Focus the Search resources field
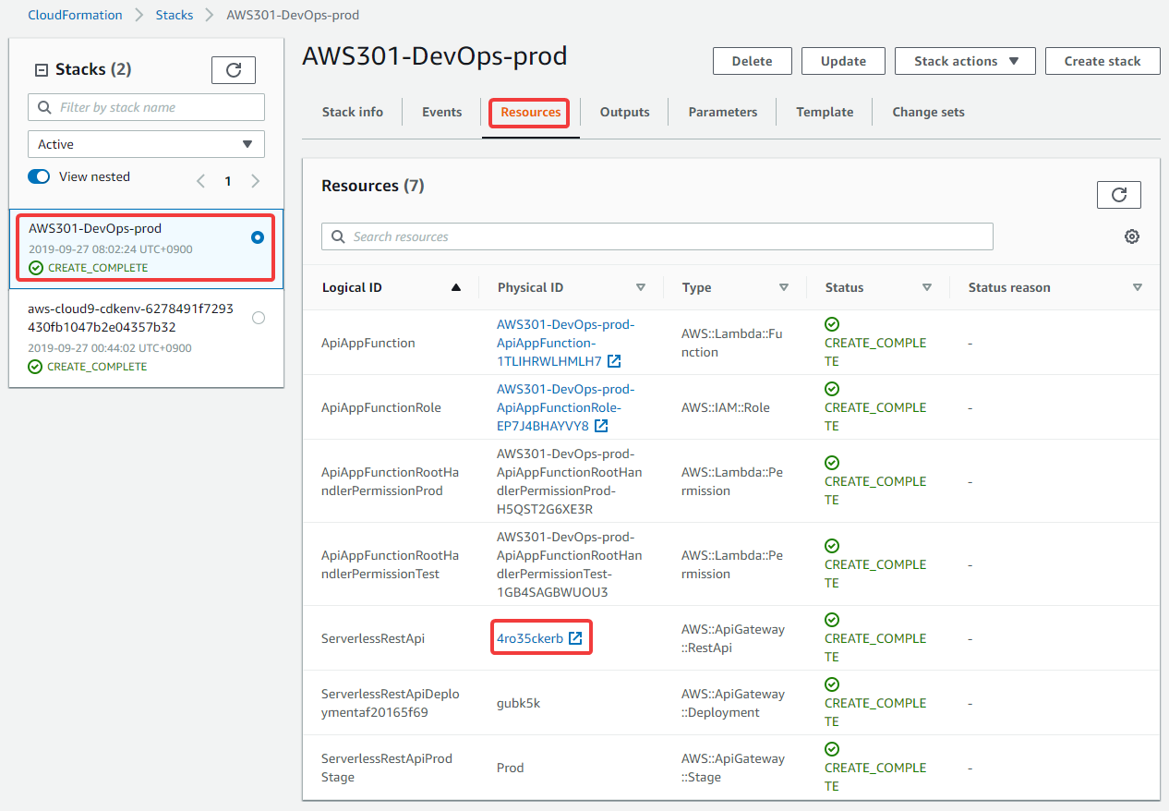The image size is (1169, 811). pyautogui.click(x=657, y=236)
